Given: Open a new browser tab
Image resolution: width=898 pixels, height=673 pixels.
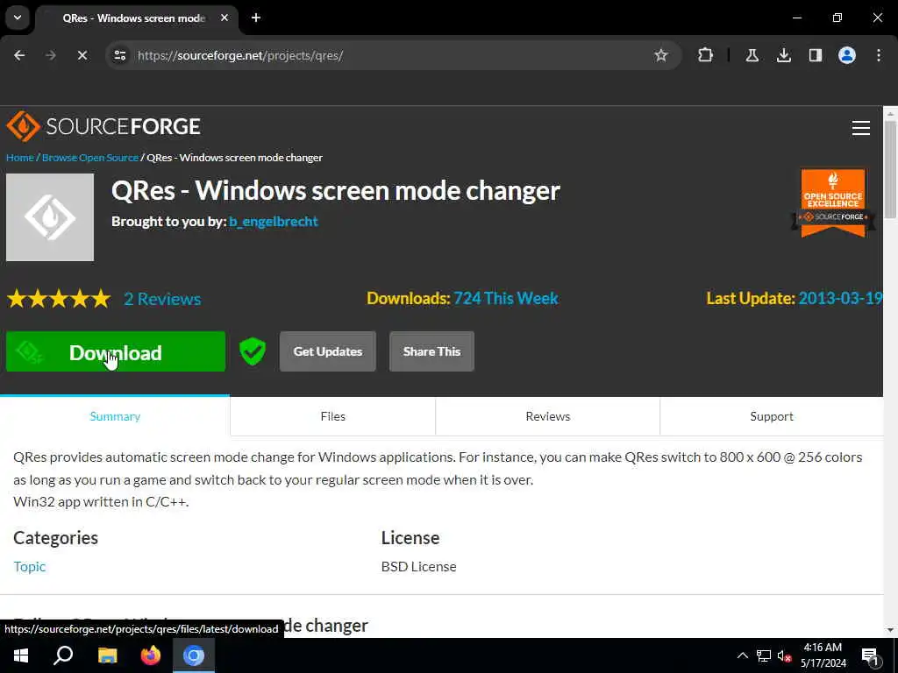Looking at the screenshot, I should 256,18.
